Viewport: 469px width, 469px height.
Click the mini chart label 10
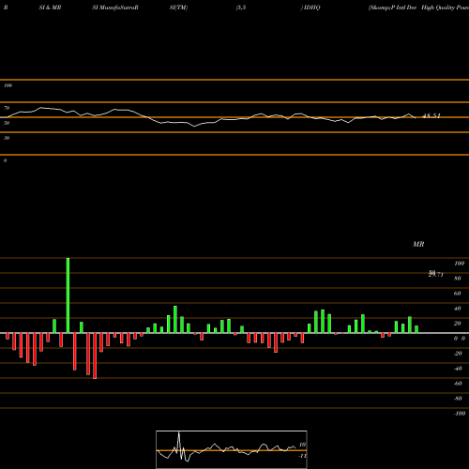(x=302, y=445)
